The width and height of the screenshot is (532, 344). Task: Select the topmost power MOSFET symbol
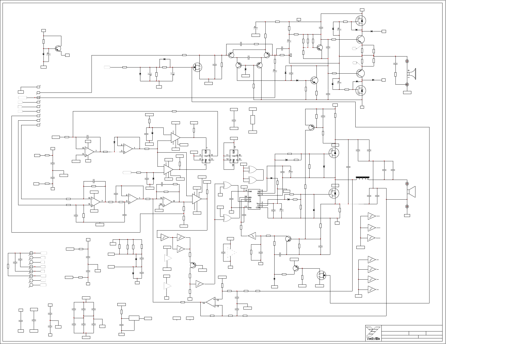click(361, 21)
